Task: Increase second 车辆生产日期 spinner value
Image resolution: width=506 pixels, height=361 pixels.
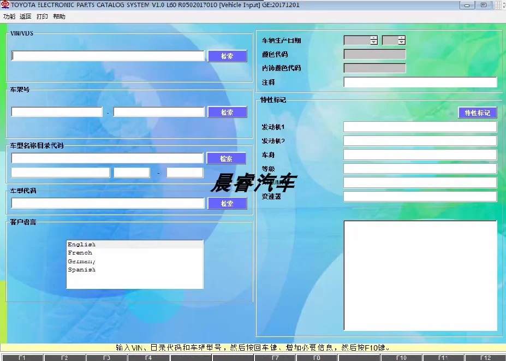Action: coord(401,38)
